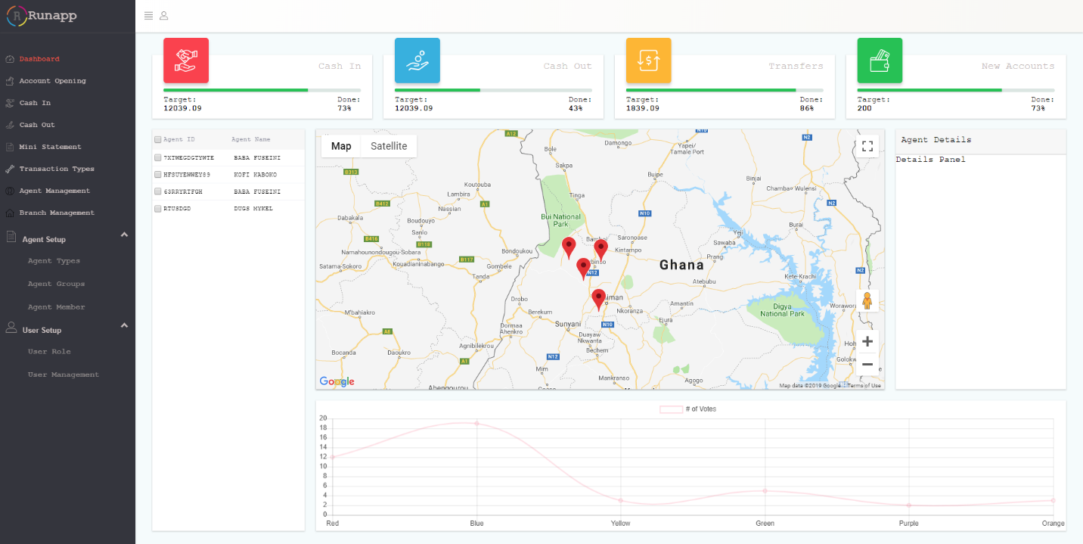1083x544 pixels.
Task: Open Agent Groups submenu item
Action: pyautogui.click(x=56, y=284)
